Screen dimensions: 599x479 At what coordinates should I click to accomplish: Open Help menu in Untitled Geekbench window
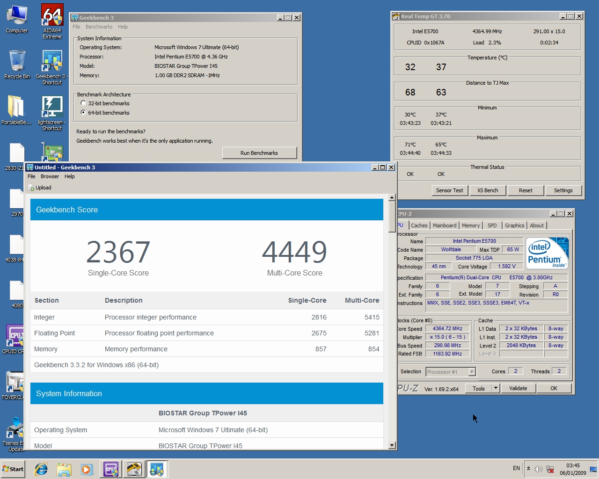pyautogui.click(x=69, y=176)
